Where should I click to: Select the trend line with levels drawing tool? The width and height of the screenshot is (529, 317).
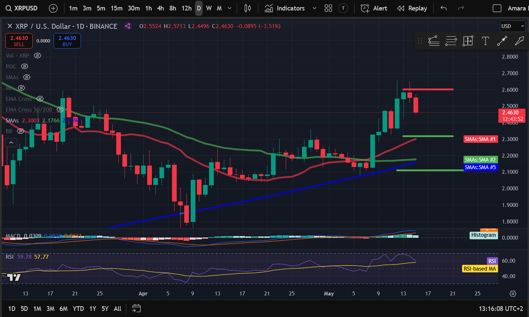tap(434, 41)
